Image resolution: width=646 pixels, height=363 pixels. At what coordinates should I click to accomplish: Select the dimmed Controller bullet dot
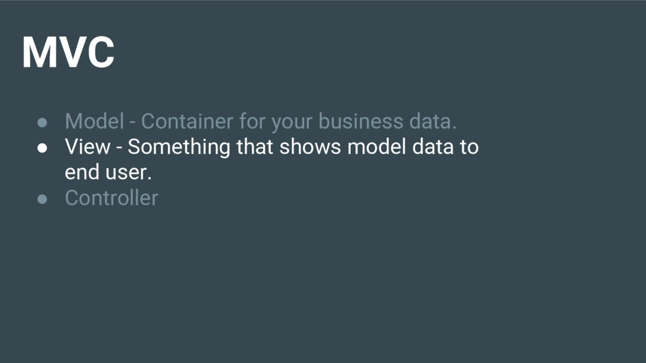pyautogui.click(x=42, y=199)
